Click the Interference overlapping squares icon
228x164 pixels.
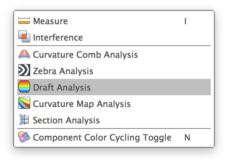(24, 36)
